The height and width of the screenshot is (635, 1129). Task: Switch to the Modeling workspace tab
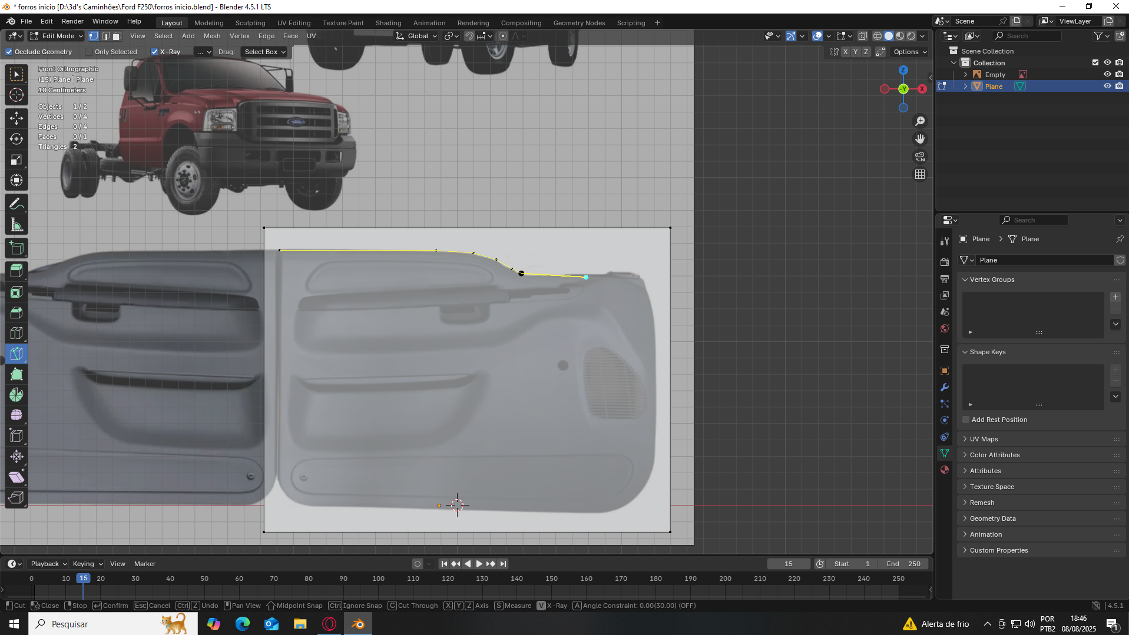pos(209,23)
